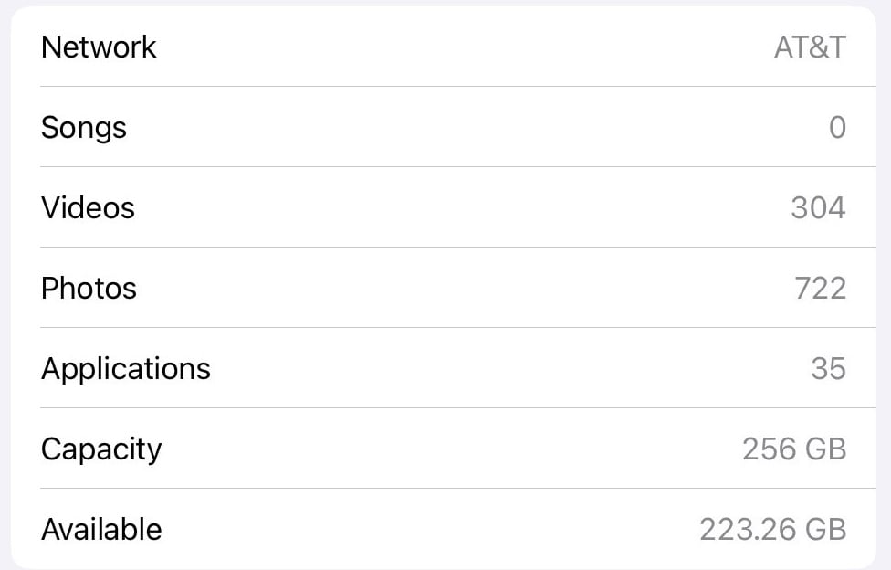Viewport: 891px width, 570px height.
Task: Click blank middle area of Songs row
Action: coord(456,128)
